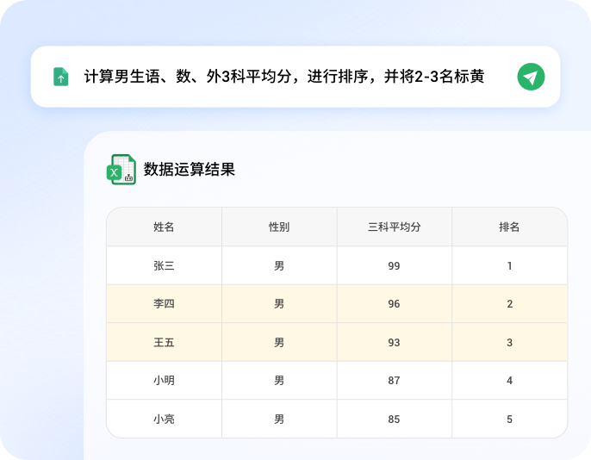591x460 pixels.
Task: Select the 排名 column header
Action: (x=509, y=227)
